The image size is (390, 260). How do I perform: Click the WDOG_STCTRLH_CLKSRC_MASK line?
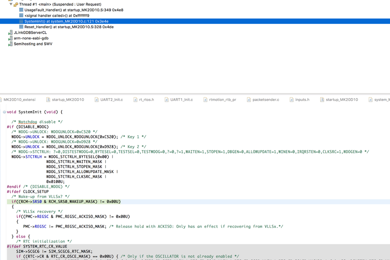(x=76, y=177)
